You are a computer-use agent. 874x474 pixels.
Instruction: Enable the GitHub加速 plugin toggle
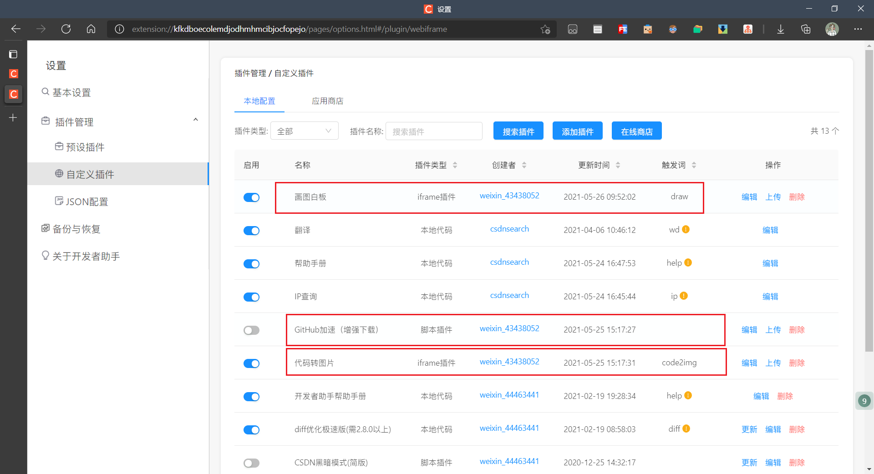[251, 330]
